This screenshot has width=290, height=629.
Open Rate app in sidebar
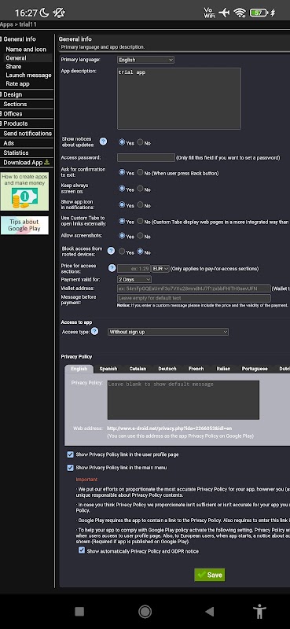17,84
